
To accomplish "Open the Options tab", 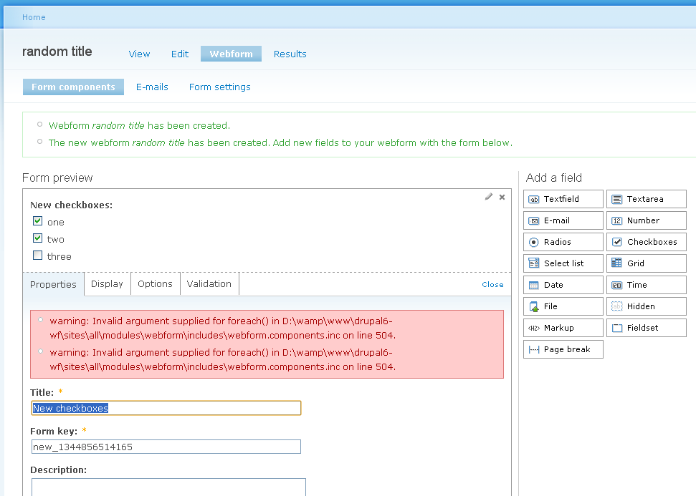I will coord(155,284).
